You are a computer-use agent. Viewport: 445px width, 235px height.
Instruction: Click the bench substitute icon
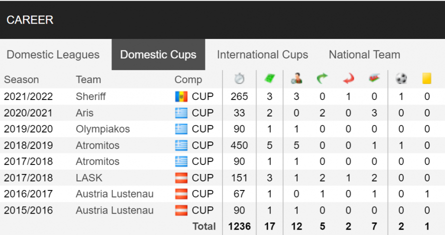pos(374,78)
